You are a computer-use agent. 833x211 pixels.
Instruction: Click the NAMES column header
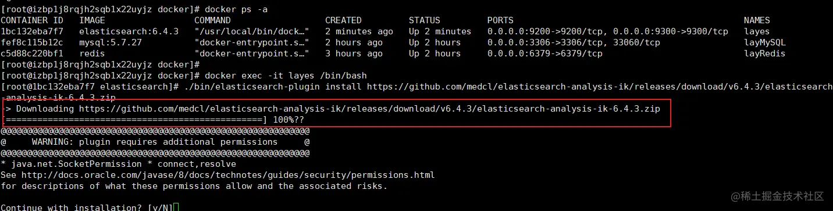(x=757, y=20)
